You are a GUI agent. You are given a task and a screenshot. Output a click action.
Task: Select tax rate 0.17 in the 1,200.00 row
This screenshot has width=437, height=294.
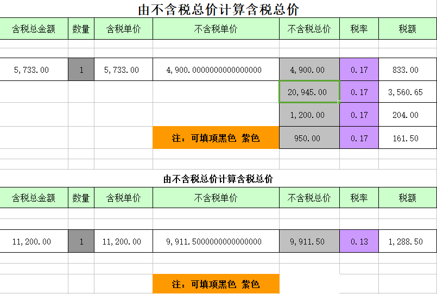pos(359,115)
